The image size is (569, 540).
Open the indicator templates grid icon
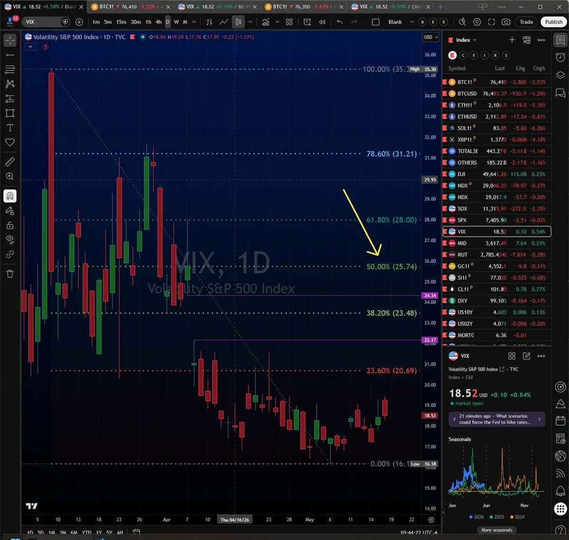[x=289, y=22]
